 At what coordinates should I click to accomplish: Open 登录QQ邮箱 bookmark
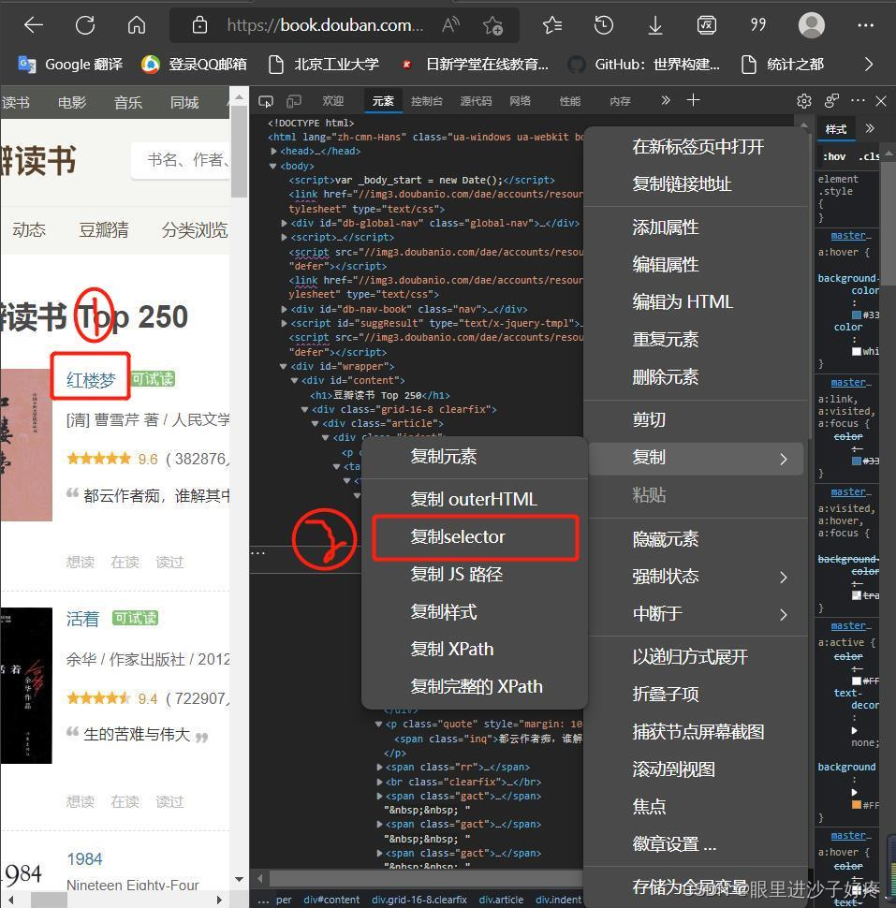pyautogui.click(x=194, y=65)
